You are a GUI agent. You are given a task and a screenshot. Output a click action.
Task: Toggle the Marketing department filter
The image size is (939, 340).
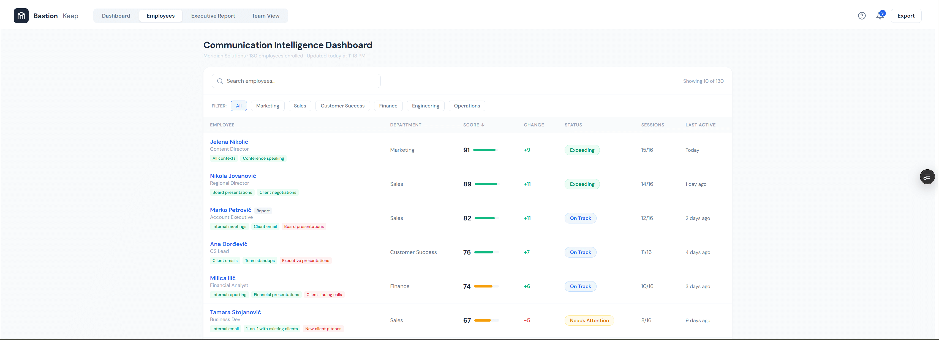click(267, 106)
